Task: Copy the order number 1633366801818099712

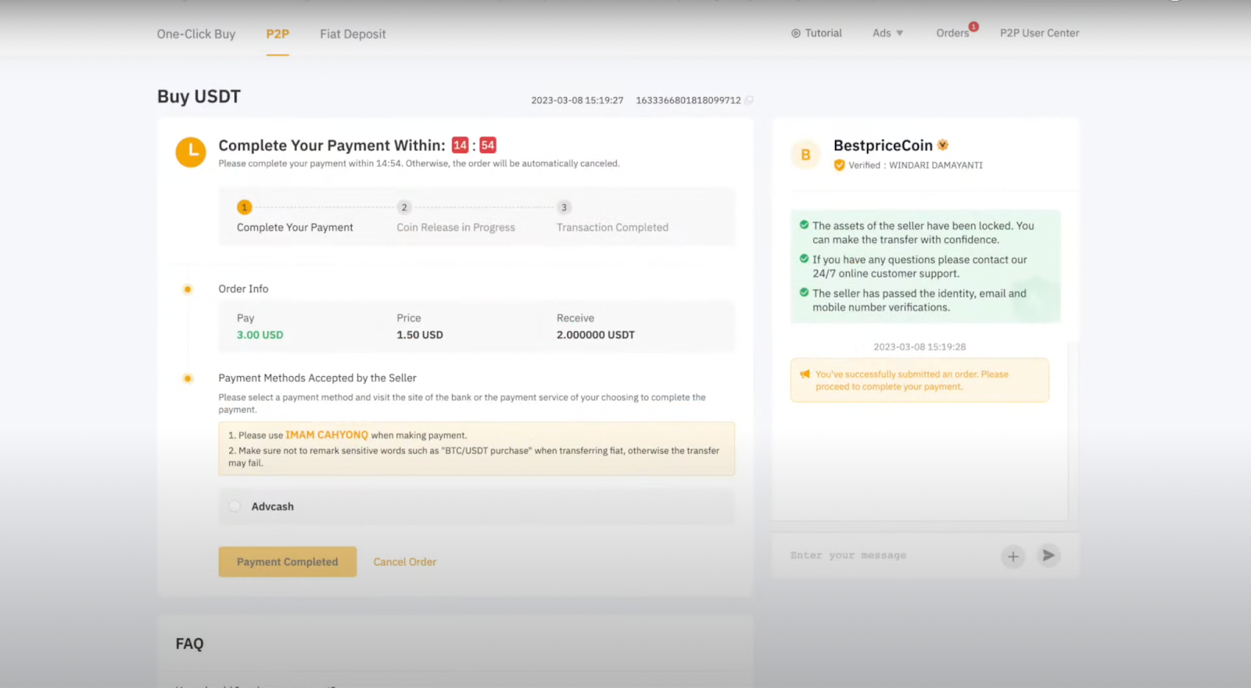Action: pyautogui.click(x=749, y=100)
